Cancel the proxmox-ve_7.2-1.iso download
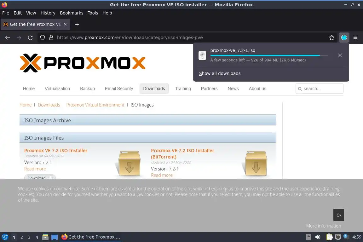This screenshot has height=242, width=363. pos(340,55)
